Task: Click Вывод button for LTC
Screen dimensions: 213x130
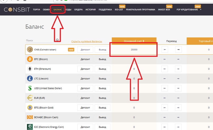Action: pyautogui.click(x=102, y=78)
